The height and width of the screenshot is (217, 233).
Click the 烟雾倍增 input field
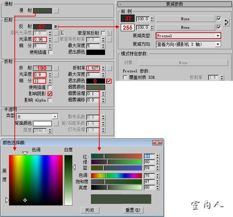click(93, 94)
